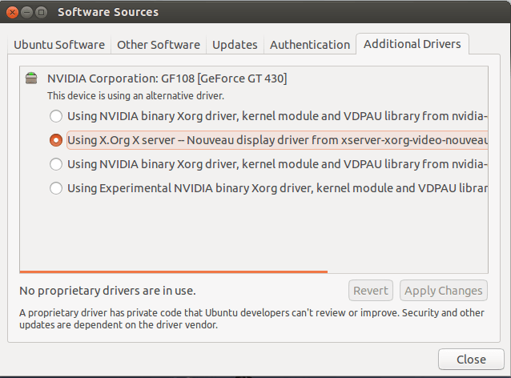Open the Authentication tab
511x378 pixels.
click(x=309, y=45)
